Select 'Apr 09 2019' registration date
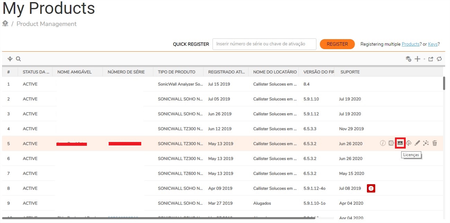Viewport: 450px width, 223px height. pos(220,188)
